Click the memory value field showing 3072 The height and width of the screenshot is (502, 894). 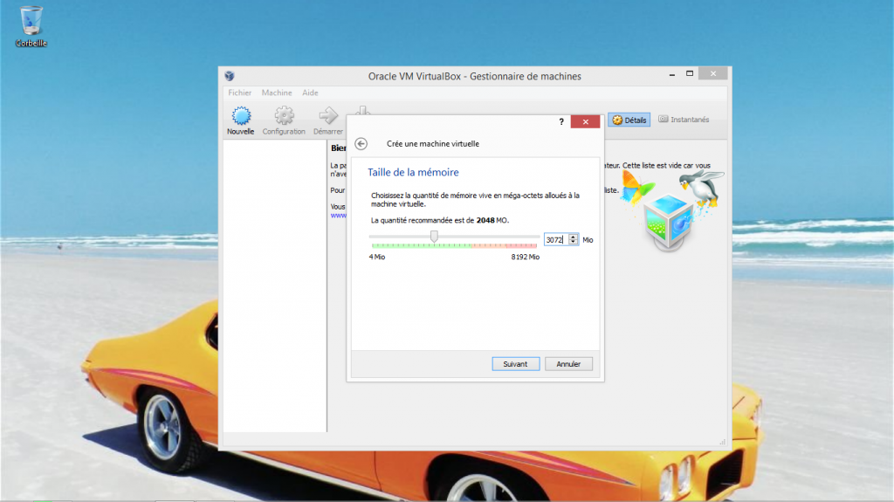coord(555,239)
